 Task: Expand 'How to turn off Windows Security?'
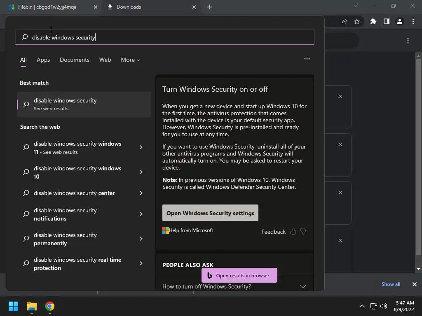tap(234, 286)
